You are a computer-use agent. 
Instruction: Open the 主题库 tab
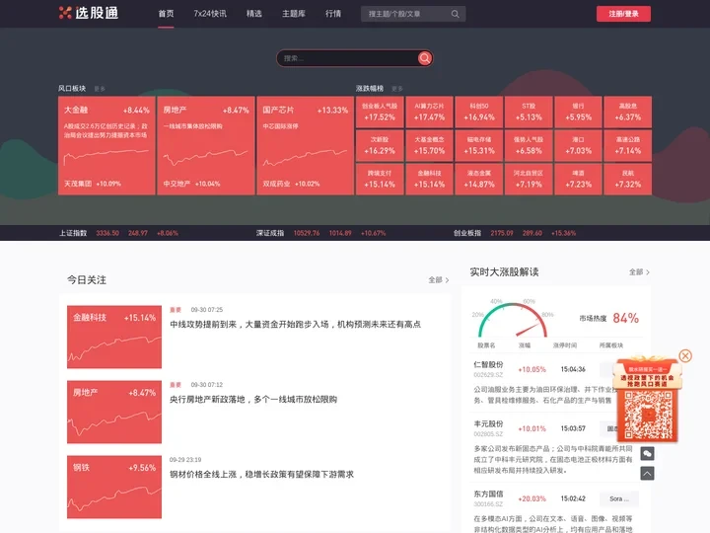click(x=294, y=14)
